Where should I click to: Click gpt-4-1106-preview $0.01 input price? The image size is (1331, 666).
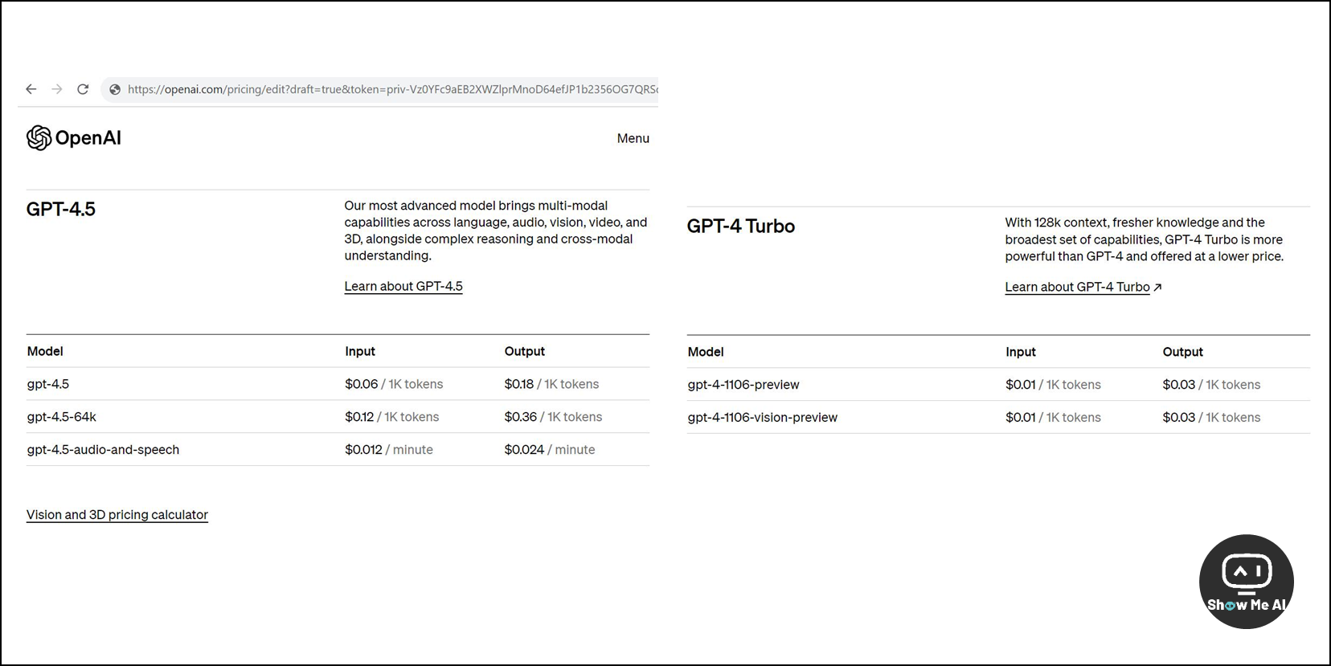coord(1053,385)
